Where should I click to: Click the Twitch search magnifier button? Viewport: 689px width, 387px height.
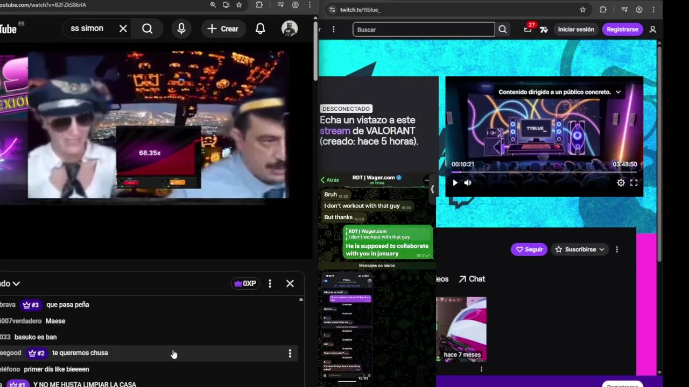(x=503, y=30)
